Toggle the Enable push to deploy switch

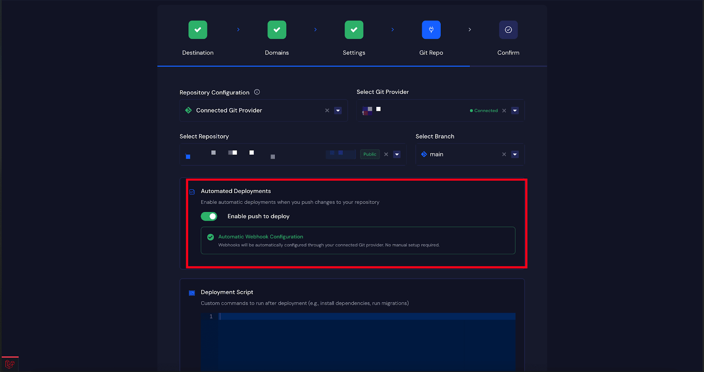click(209, 216)
